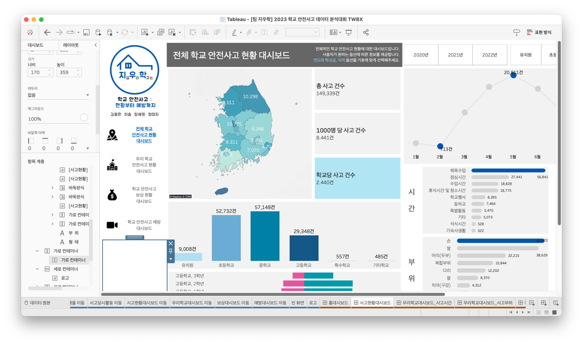The width and height of the screenshot is (583, 344).
Task: Click the video camera prevention icon
Action: 112,225
